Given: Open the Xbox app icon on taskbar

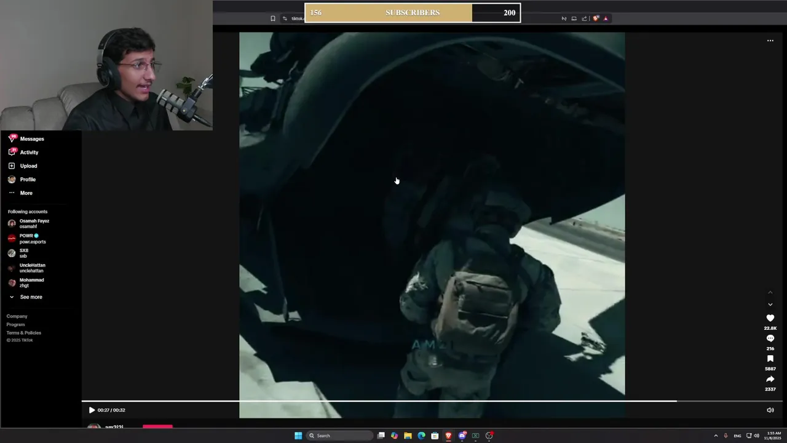Looking at the screenshot, I should pos(475,436).
